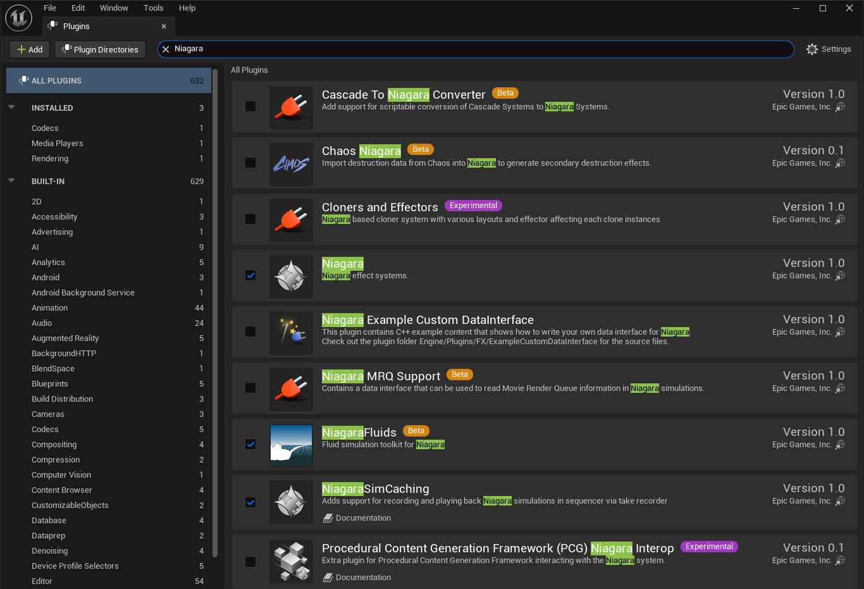Open the Edit menu
864x589 pixels.
78,8
